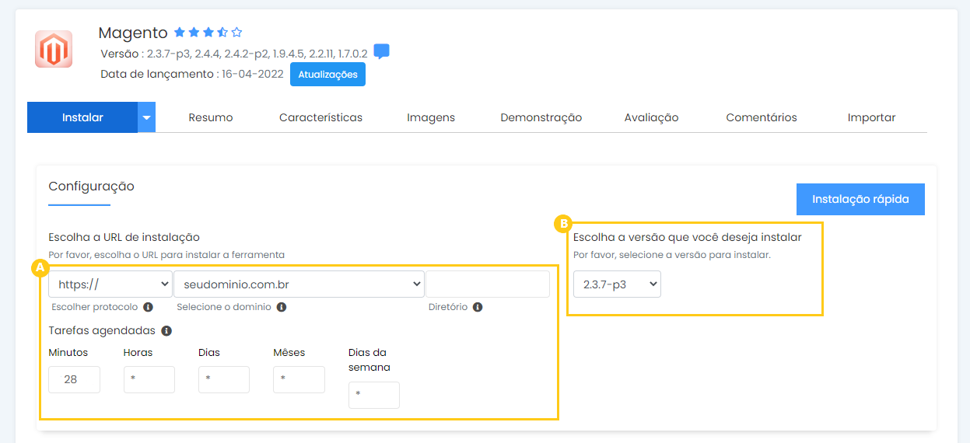The width and height of the screenshot is (970, 443).
Task: Click the star rating next to Magento
Action: click(208, 32)
